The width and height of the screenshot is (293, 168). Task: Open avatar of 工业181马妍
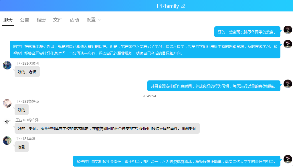pyautogui.click(x=7, y=141)
